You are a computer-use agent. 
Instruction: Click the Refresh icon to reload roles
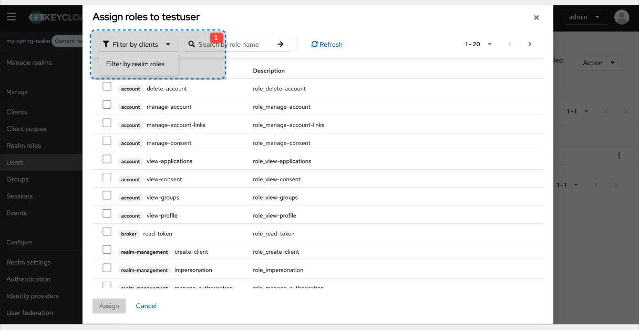pos(314,44)
